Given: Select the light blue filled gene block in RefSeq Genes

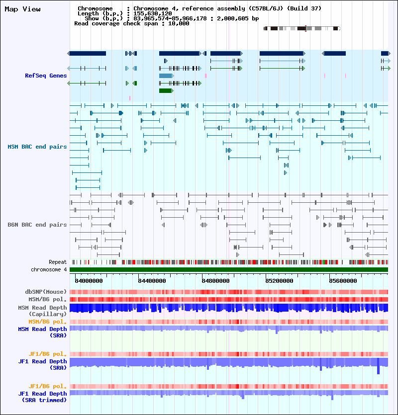Looking at the screenshot, I should [166, 76].
